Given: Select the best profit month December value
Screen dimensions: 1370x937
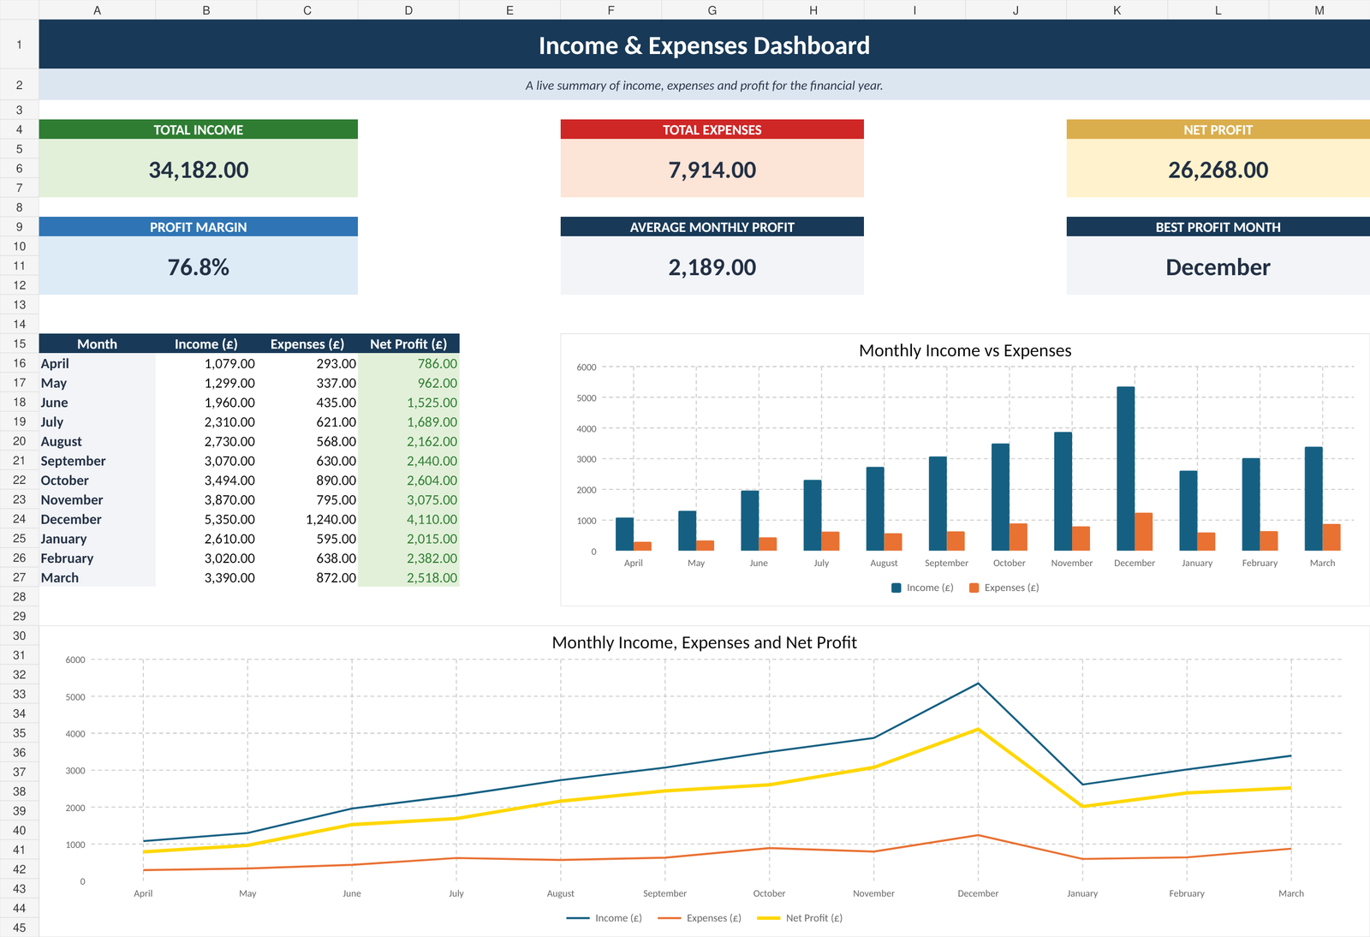Looking at the screenshot, I should 1218,266.
